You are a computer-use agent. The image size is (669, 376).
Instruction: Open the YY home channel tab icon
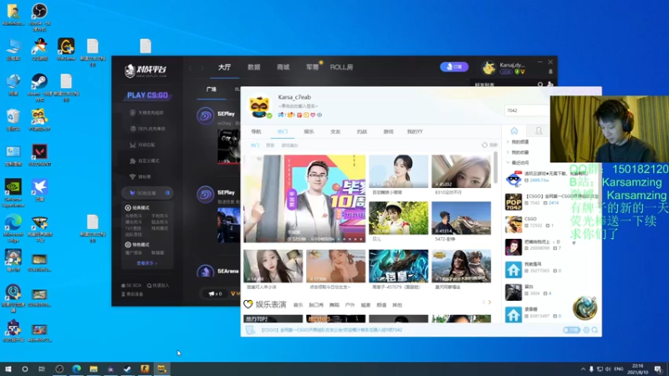(514, 131)
